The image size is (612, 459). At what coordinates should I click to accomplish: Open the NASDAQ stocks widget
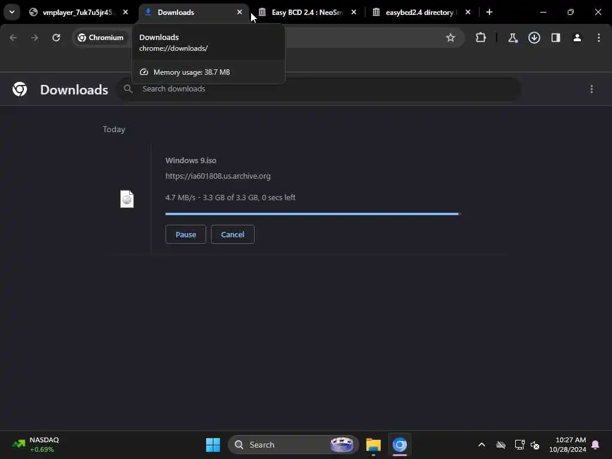tap(35, 445)
